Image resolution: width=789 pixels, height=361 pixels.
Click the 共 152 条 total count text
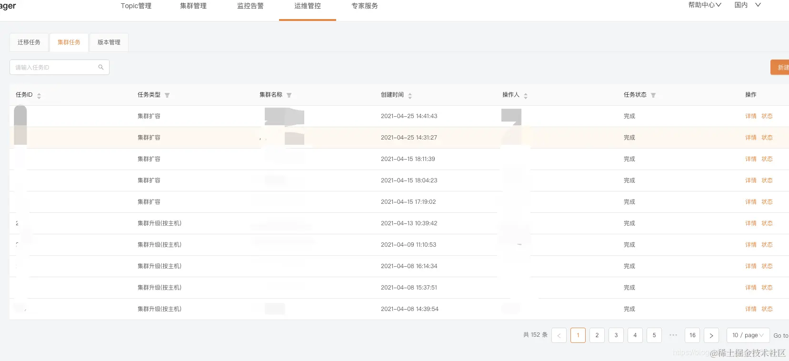(x=535, y=335)
